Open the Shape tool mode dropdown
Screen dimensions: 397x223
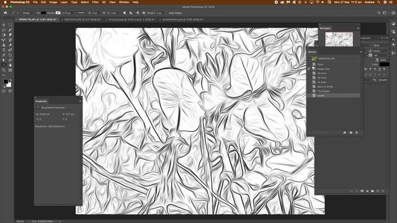pos(27,13)
